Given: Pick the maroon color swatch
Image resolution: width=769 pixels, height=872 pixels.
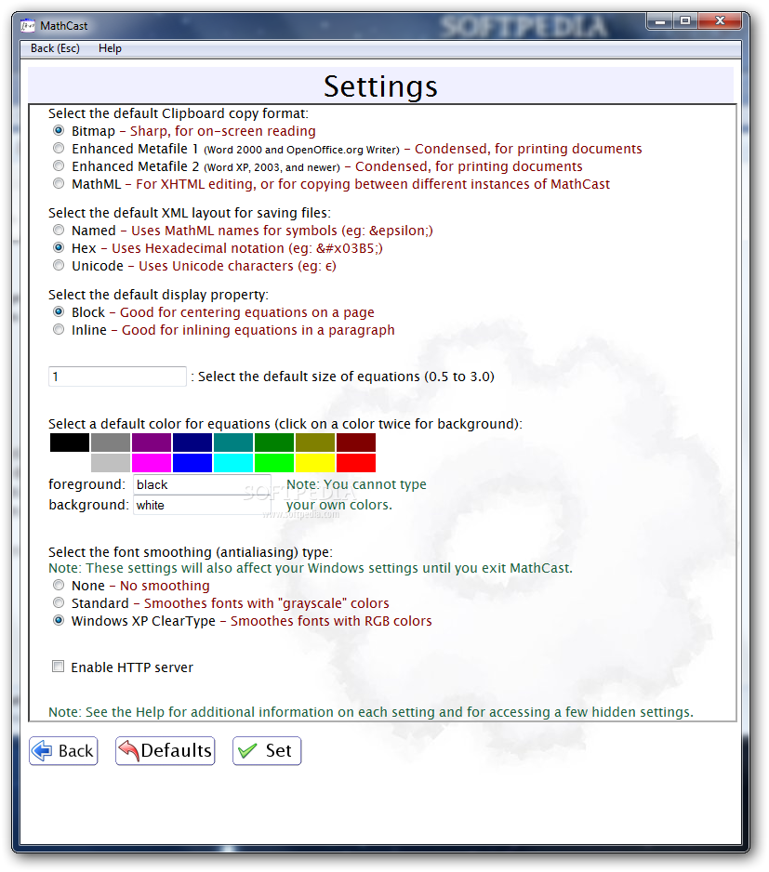Looking at the screenshot, I should click(x=356, y=443).
